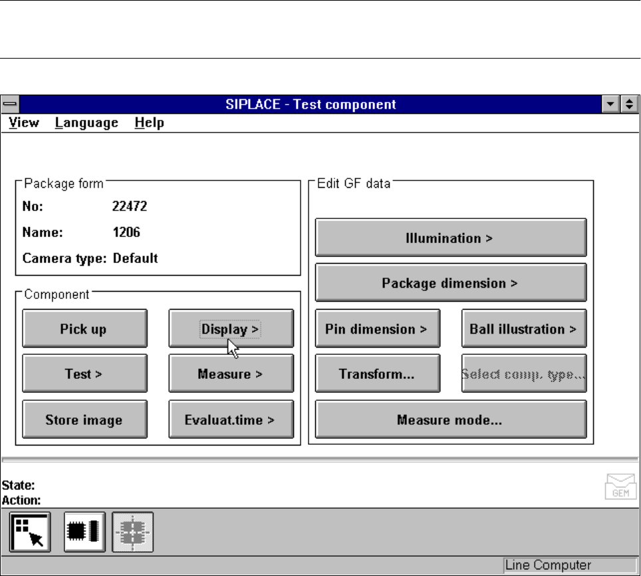
Task: Click the Store image button
Action: coord(84,420)
